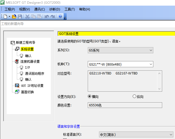Image resolution: width=175 pixels, height=139 pixels.
Task: Open the 机种 model type dropdown
Action: (120, 64)
